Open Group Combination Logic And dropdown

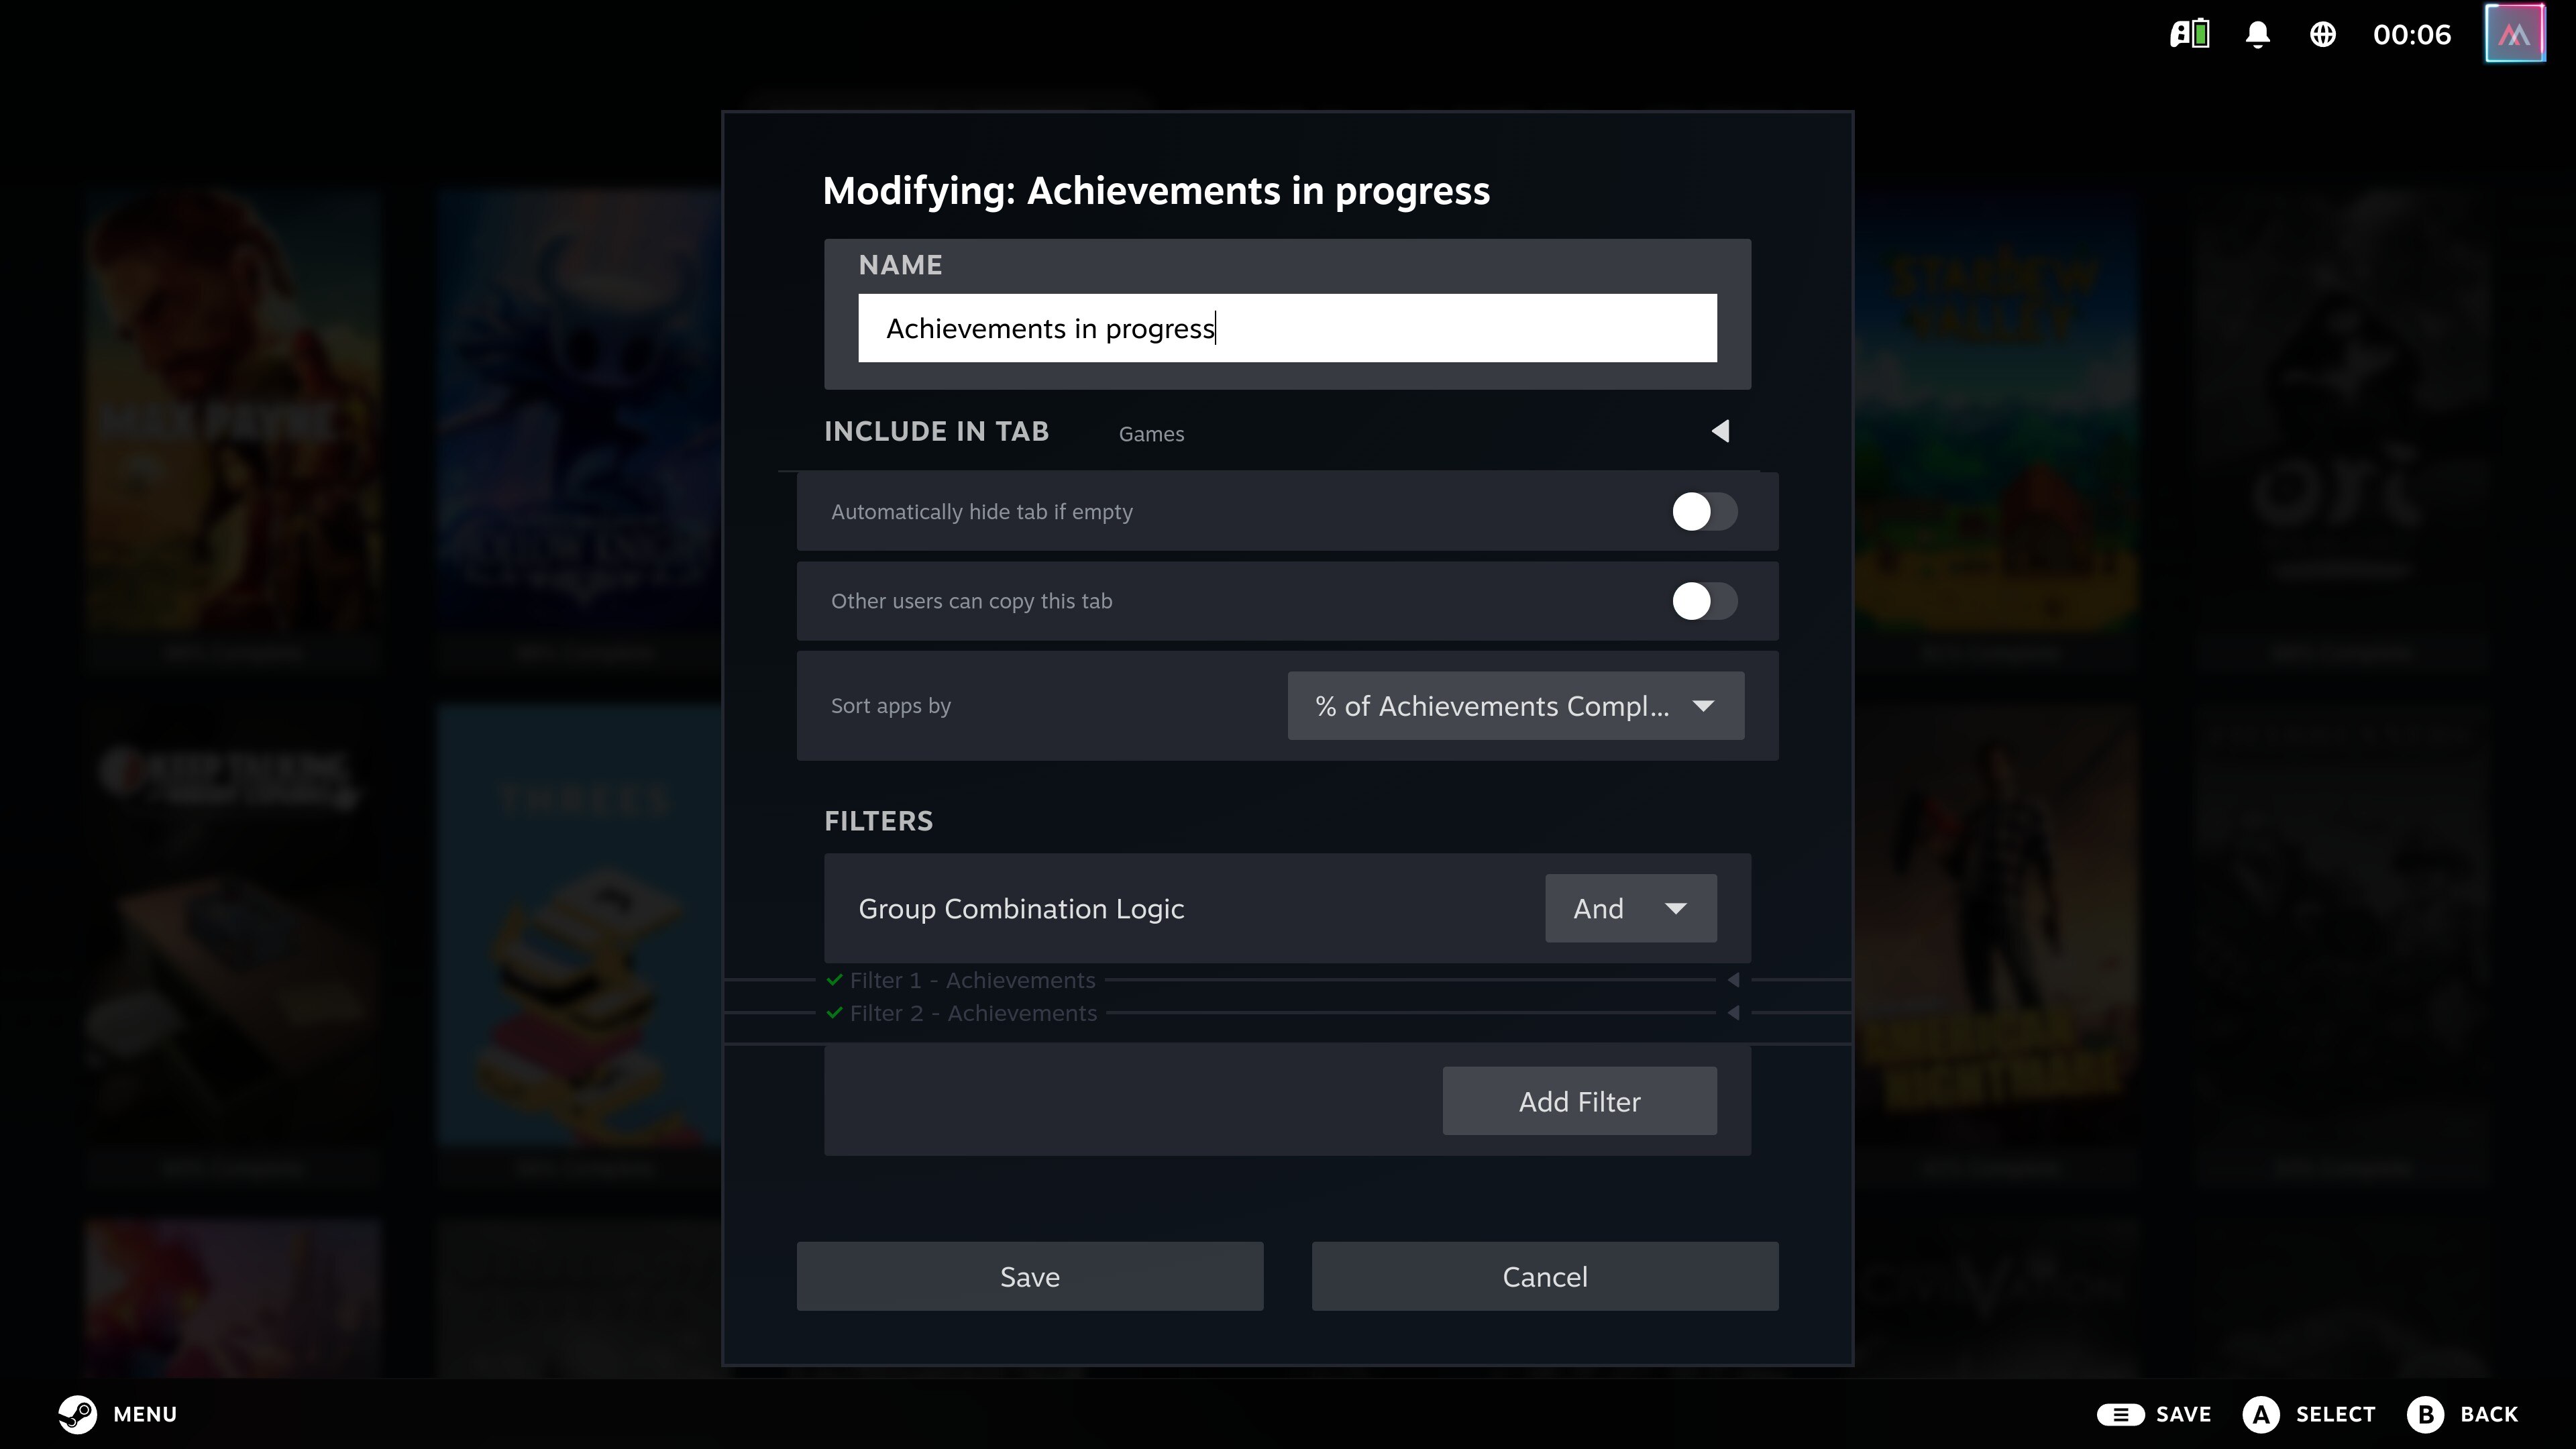(x=1630, y=908)
